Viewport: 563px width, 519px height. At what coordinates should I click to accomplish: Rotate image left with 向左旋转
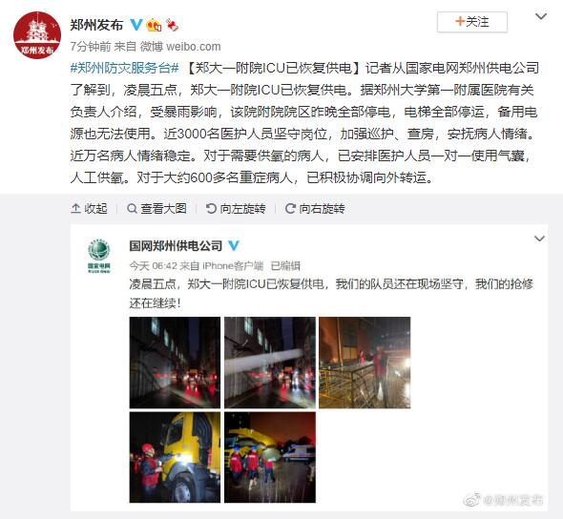tap(236, 209)
